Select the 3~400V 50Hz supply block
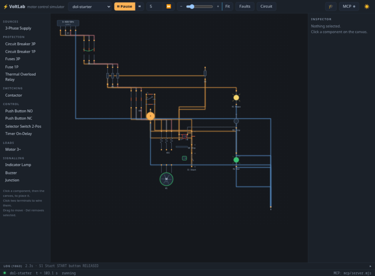The image size is (375, 276). (68, 23)
